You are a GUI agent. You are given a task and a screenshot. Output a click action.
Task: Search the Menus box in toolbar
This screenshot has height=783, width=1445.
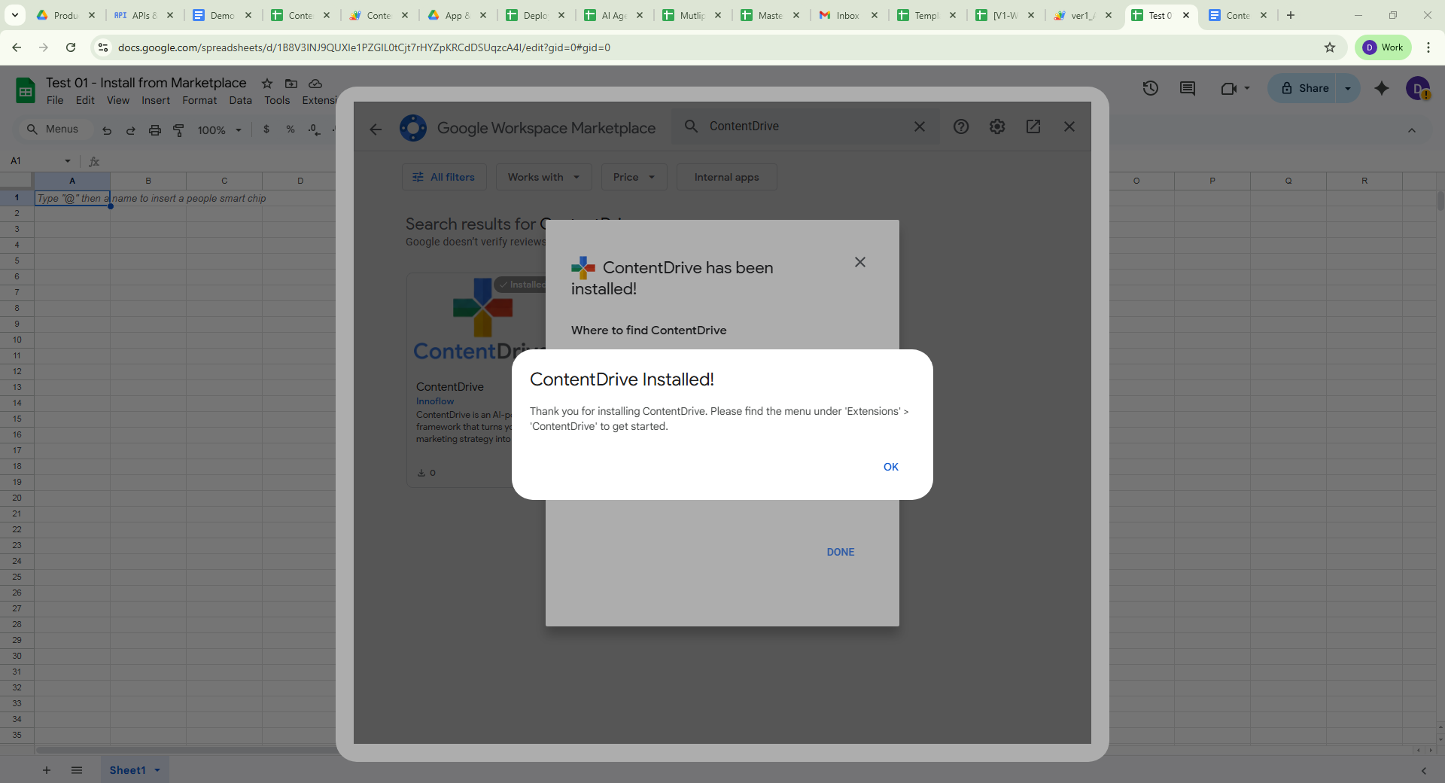[x=54, y=129]
